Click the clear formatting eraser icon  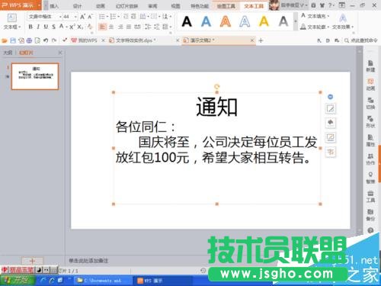pos(90,27)
